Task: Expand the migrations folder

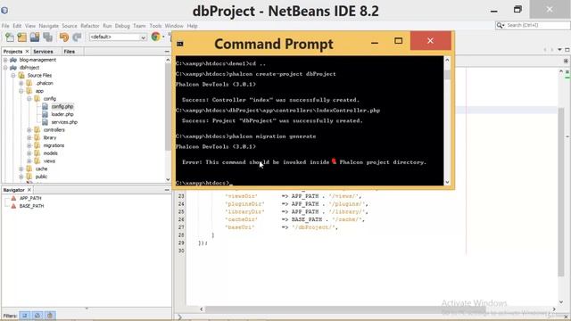Action: (29, 145)
